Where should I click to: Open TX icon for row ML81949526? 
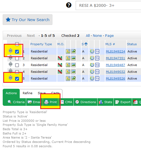point(97,78)
